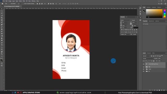The height and width of the screenshot is (94, 167).
Task: Toggle the Auto-Select checkbox
Action: tap(10, 4)
